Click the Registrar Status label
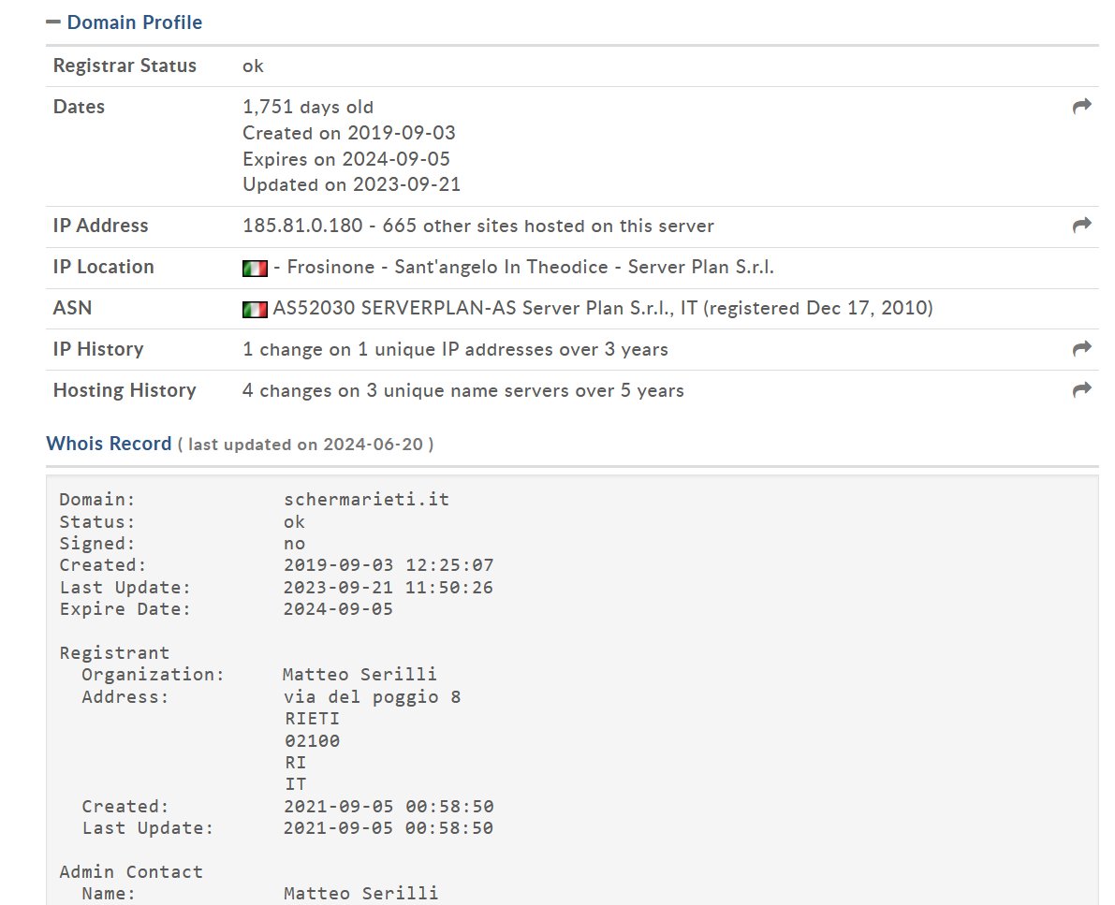1115x905 pixels. pos(125,66)
